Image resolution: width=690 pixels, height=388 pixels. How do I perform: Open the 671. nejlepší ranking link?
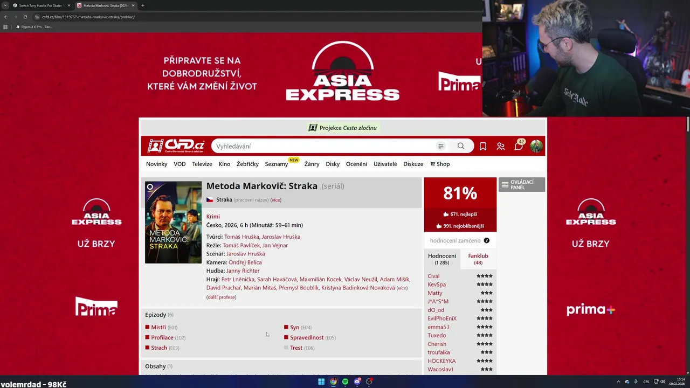coord(460,214)
